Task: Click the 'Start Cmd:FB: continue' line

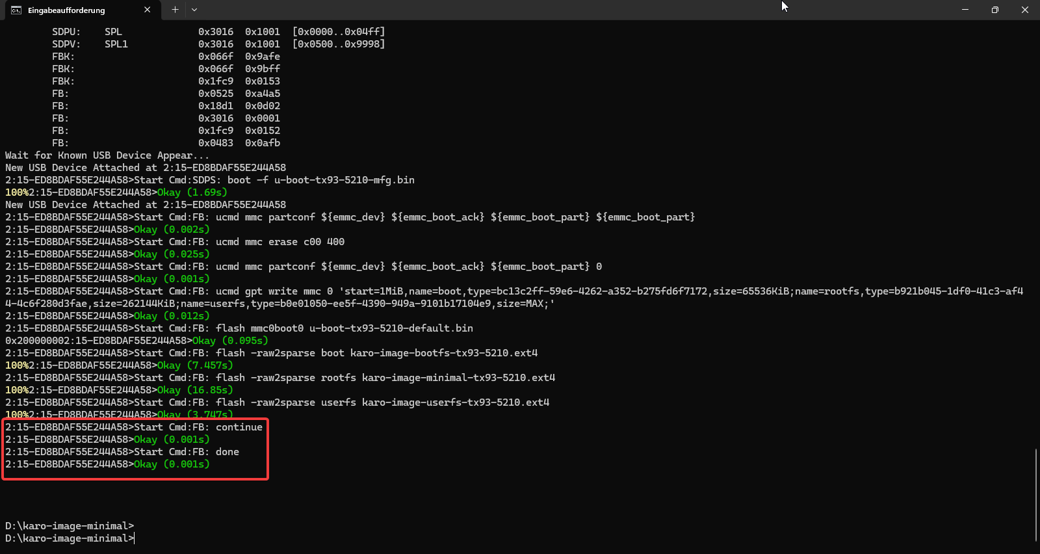Action: [x=198, y=427]
